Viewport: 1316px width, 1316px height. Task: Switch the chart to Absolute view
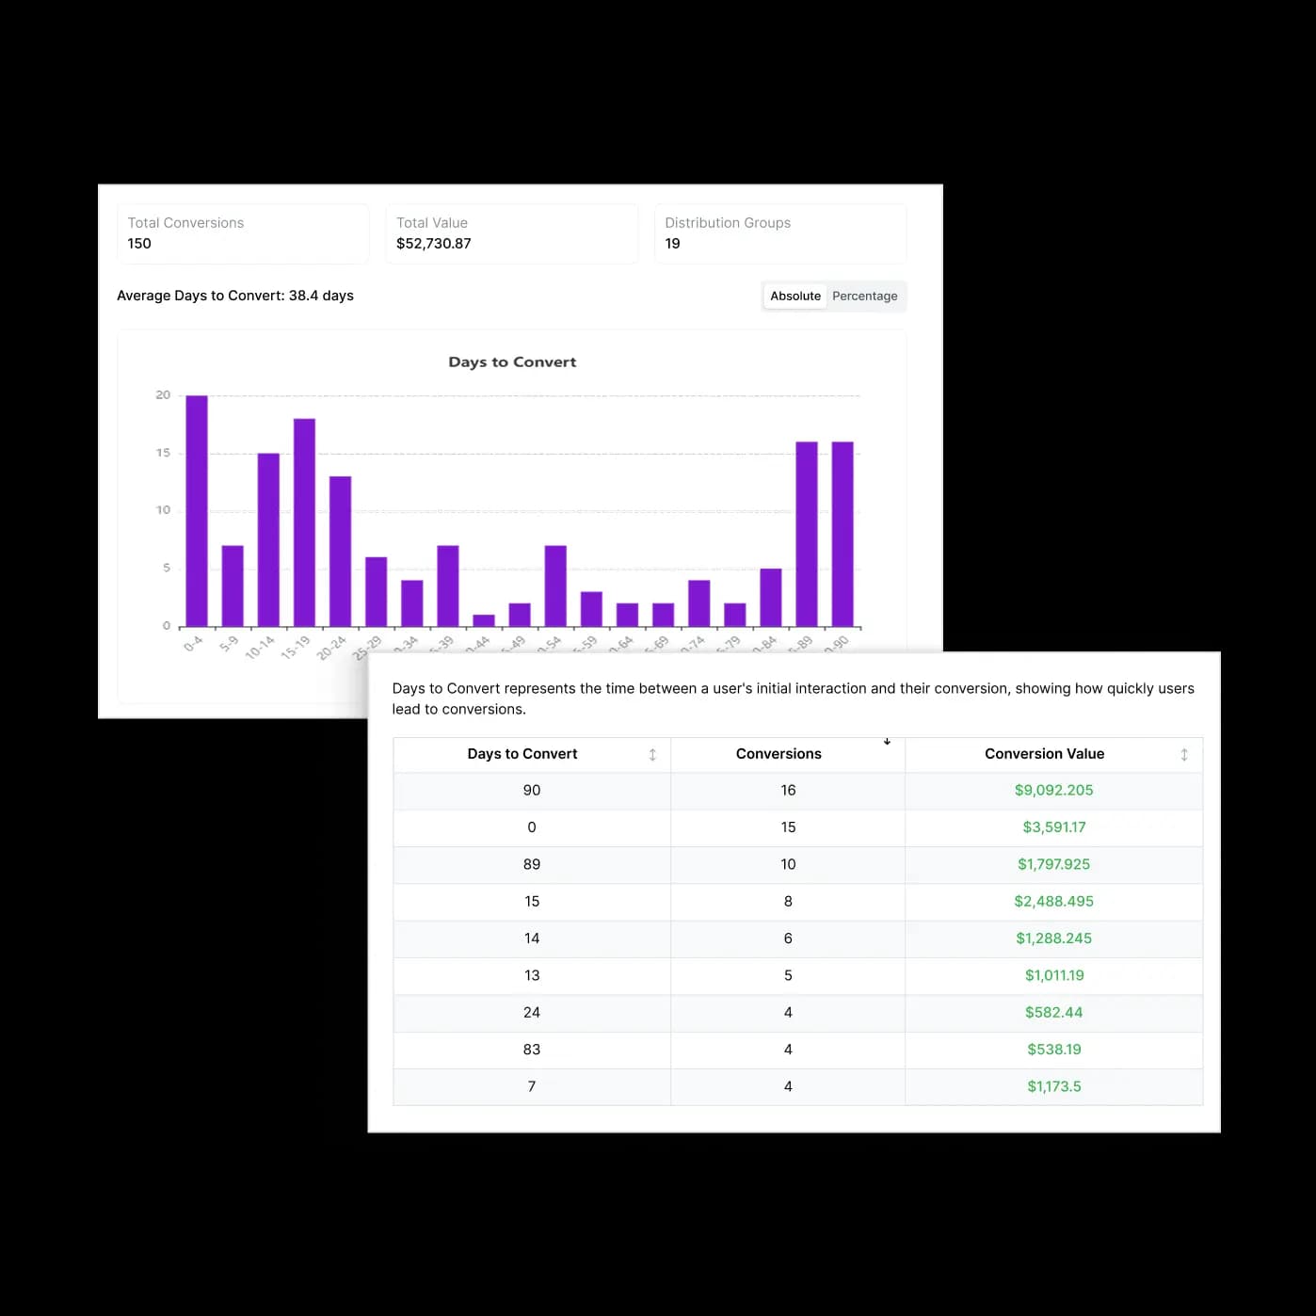click(794, 296)
